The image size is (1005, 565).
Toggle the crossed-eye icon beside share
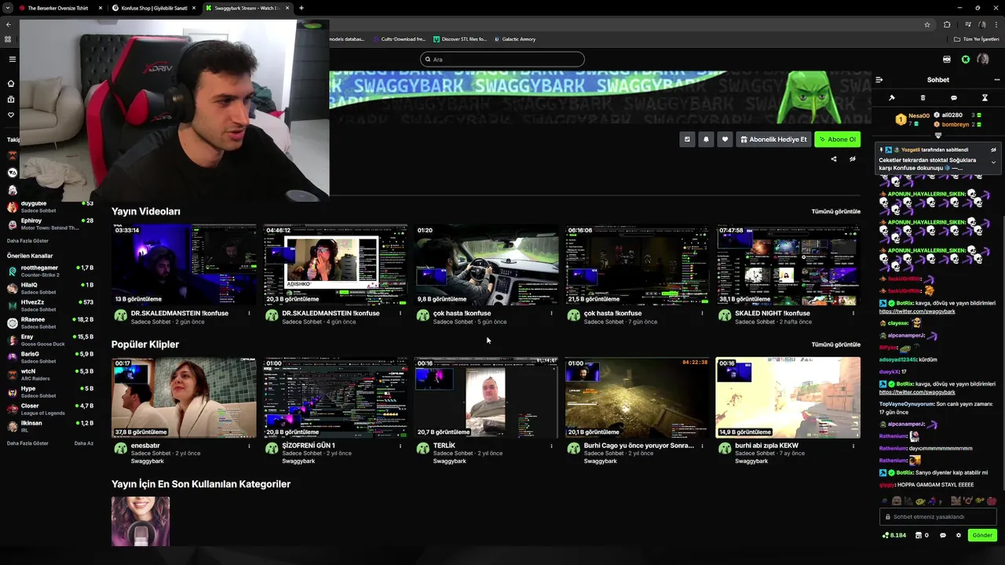tap(852, 159)
